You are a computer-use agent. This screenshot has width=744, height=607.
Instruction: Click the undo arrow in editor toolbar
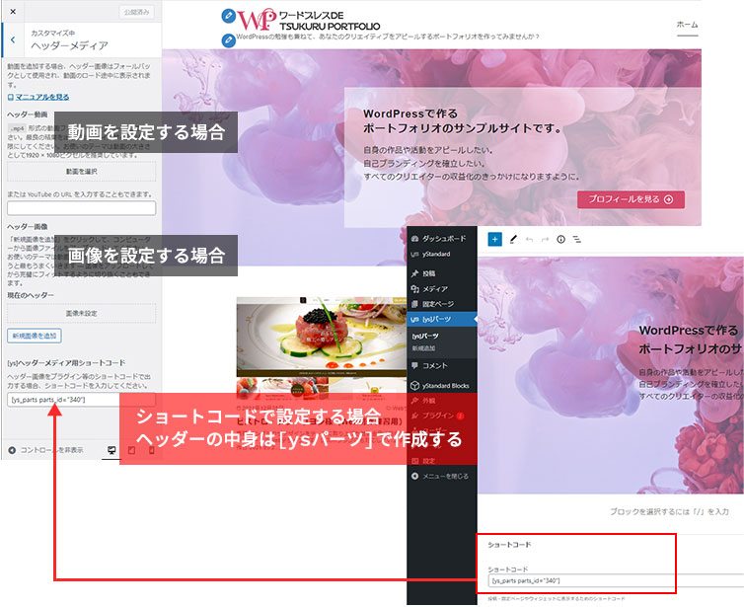coord(530,239)
